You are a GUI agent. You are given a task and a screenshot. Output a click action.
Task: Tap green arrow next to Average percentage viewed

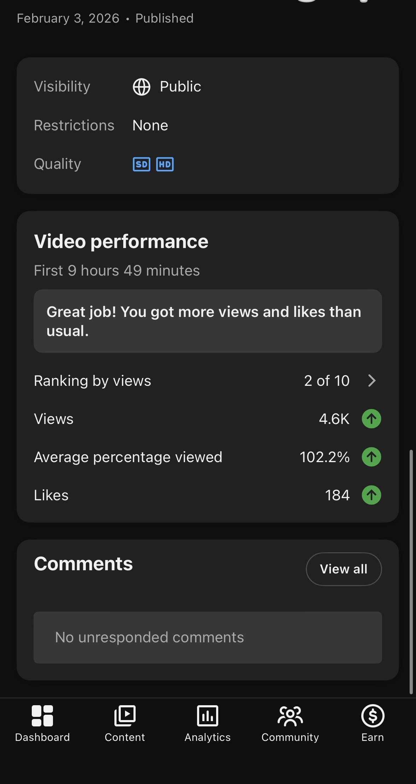click(372, 457)
